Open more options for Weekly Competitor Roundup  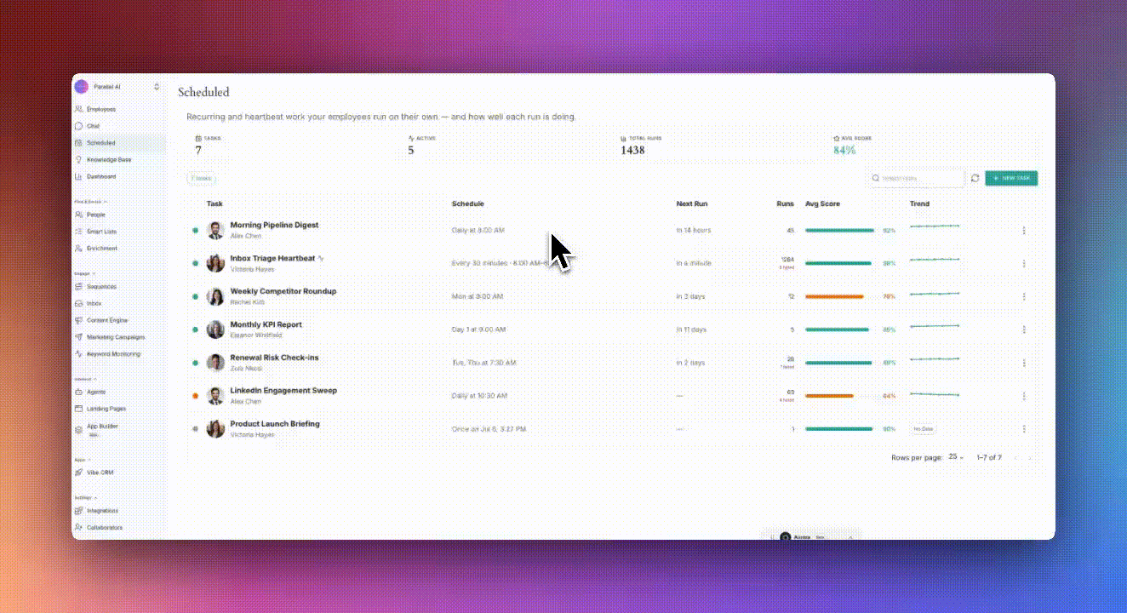coord(1024,297)
